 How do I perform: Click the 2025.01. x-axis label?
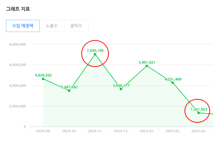(147, 131)
